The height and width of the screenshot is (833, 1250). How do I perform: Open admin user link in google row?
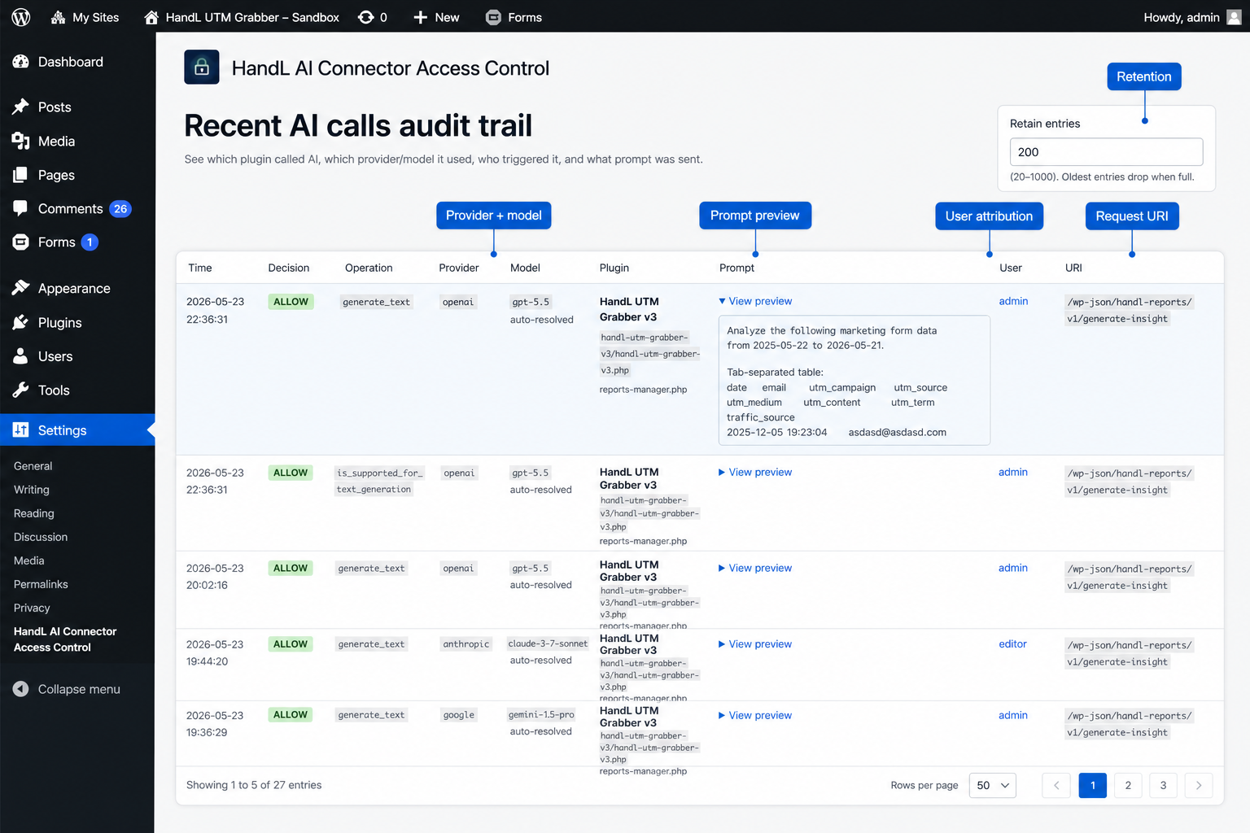coord(1013,715)
